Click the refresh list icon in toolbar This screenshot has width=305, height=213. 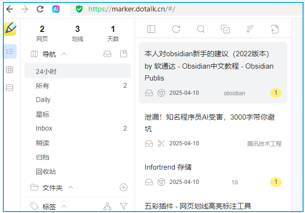point(176,29)
